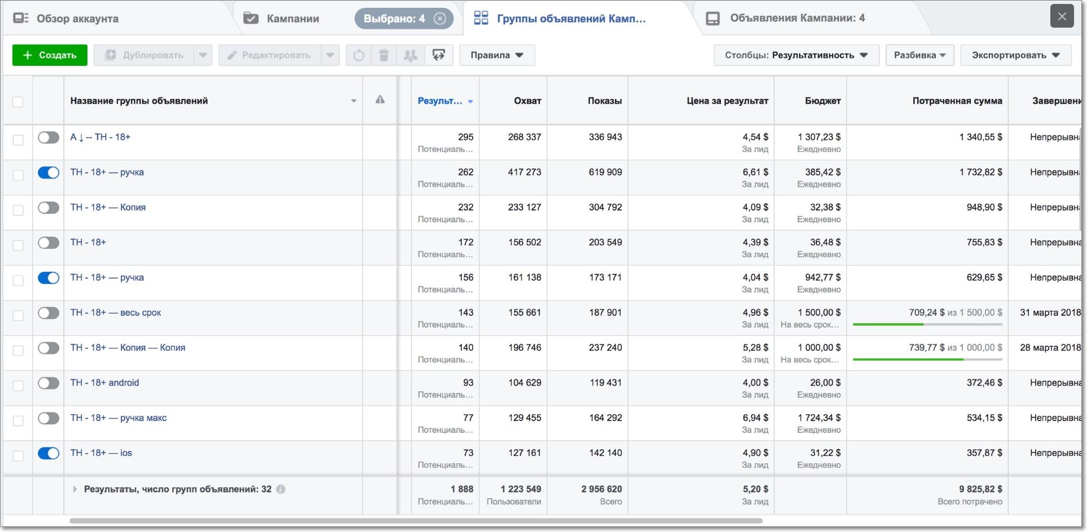Click the horizontal scrollbar at bottom

point(416,521)
